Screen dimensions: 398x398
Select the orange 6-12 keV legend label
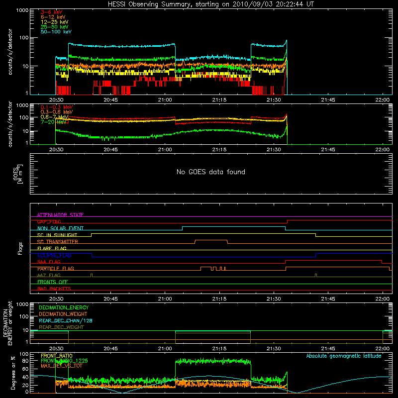[x=53, y=17]
